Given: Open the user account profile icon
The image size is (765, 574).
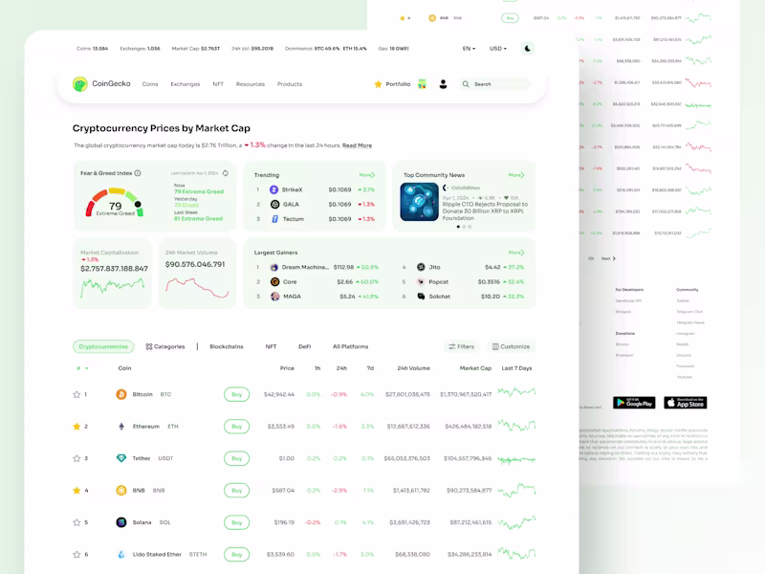Looking at the screenshot, I should (444, 84).
